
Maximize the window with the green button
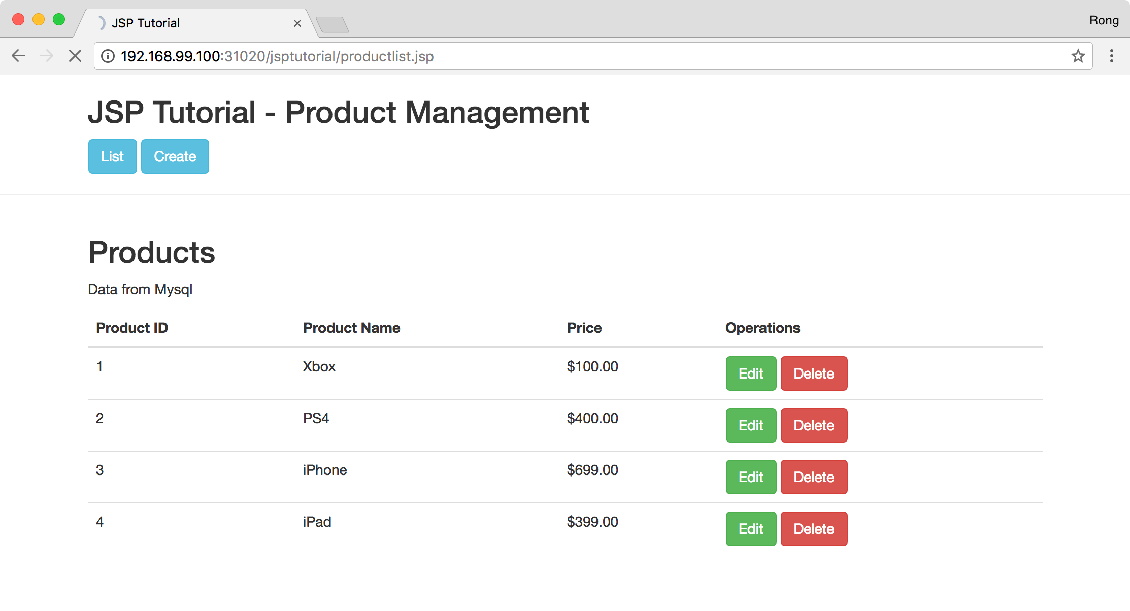[59, 19]
